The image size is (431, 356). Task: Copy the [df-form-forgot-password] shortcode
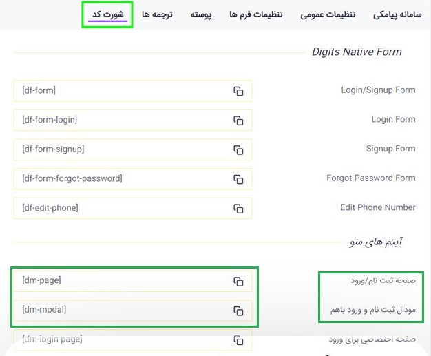coord(238,179)
